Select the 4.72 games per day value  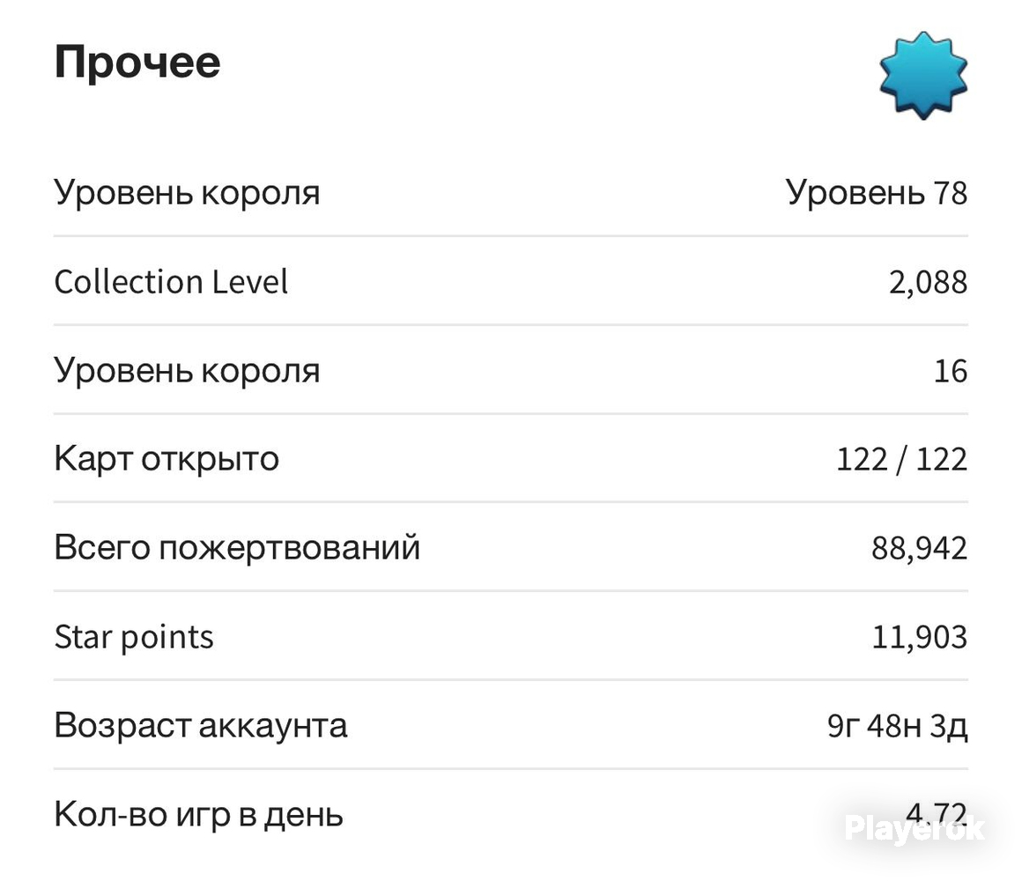pyautogui.click(x=937, y=815)
